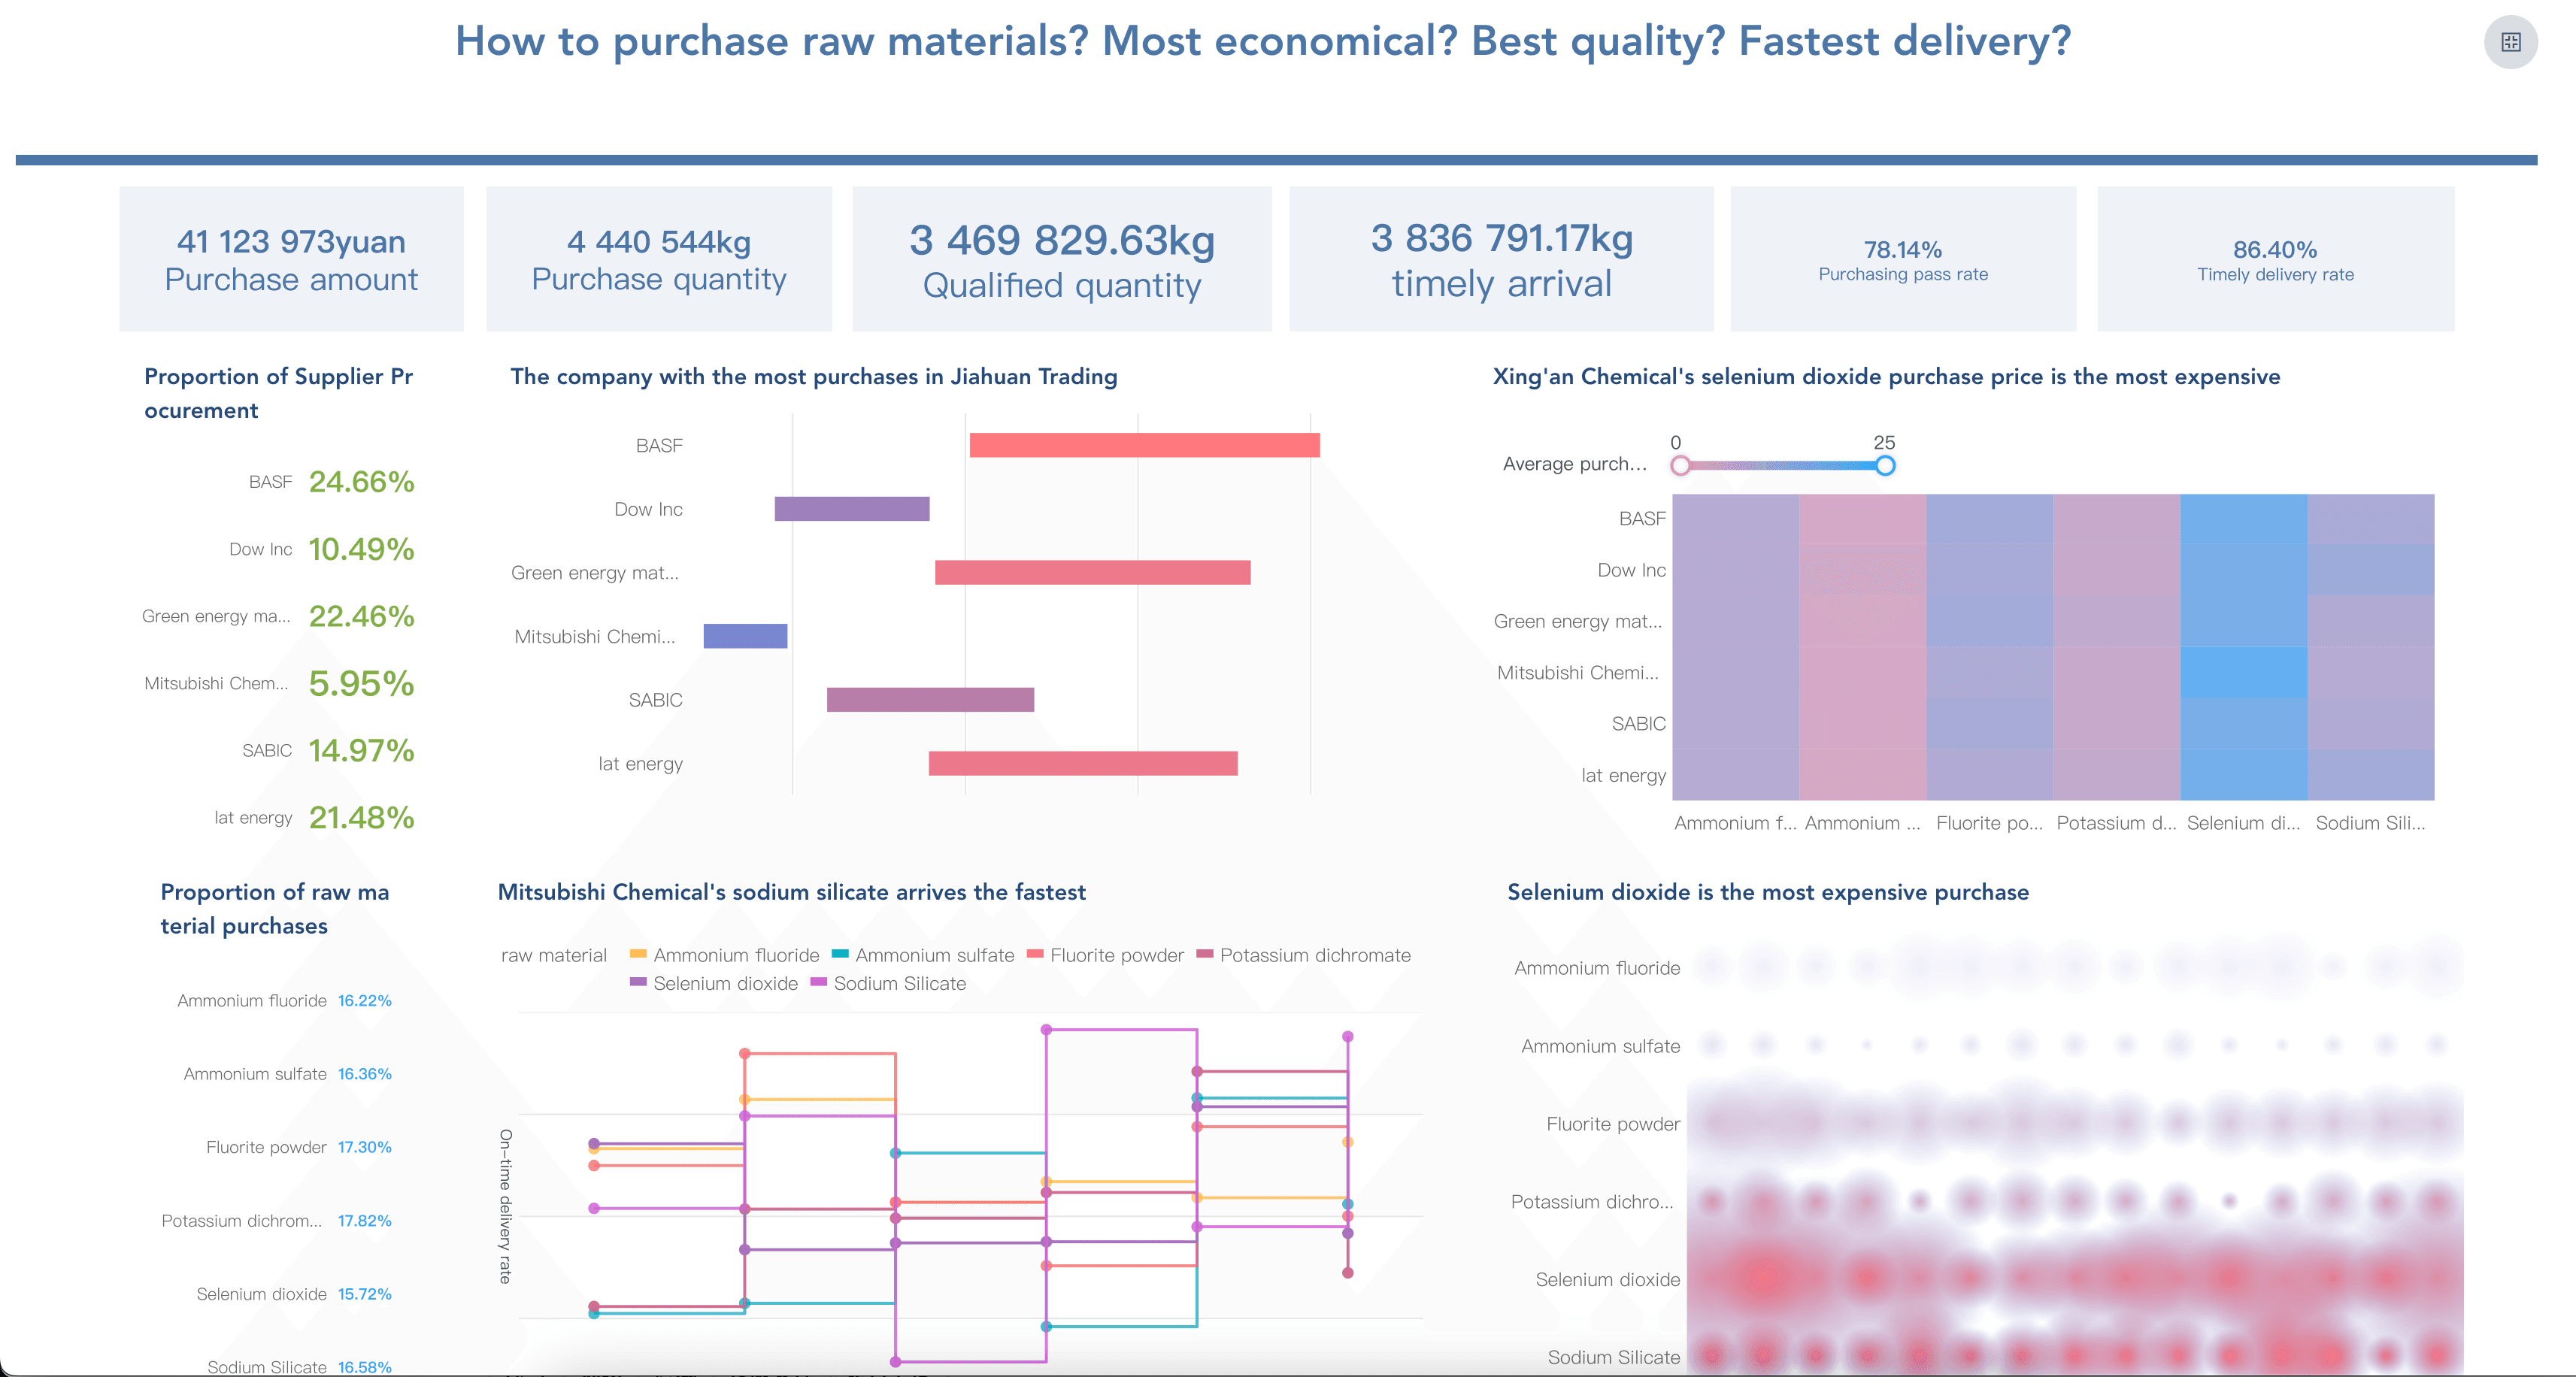Image resolution: width=2576 pixels, height=1377 pixels.
Task: Toggle Potassium dichromate legend item
Action: [x=1304, y=955]
